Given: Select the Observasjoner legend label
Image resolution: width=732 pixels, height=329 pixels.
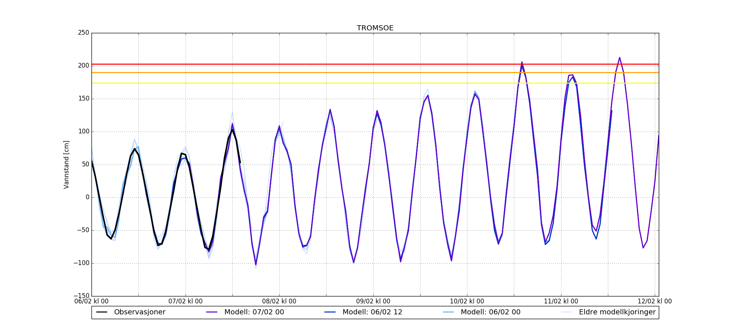Looking at the screenshot, I should click(140, 312).
